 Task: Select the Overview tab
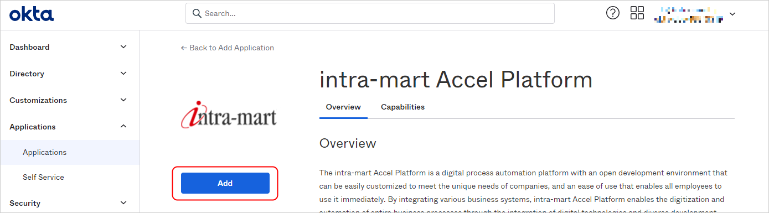pyautogui.click(x=343, y=107)
